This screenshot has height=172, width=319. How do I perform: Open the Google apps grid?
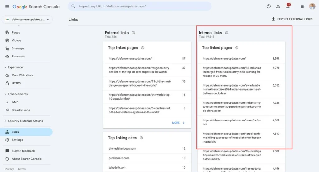coord(302,7)
